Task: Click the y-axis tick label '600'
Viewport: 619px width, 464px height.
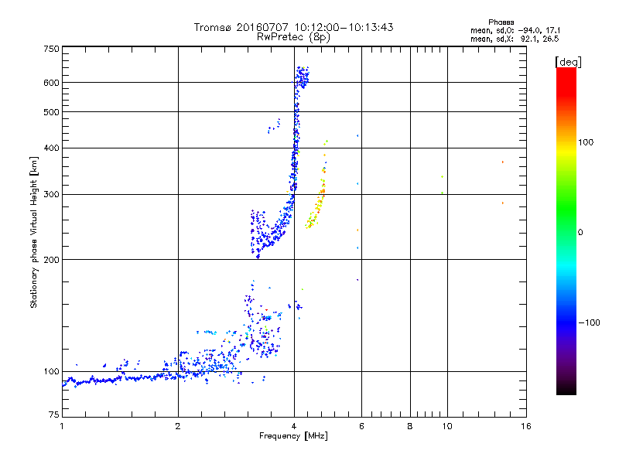Action: pyautogui.click(x=51, y=83)
